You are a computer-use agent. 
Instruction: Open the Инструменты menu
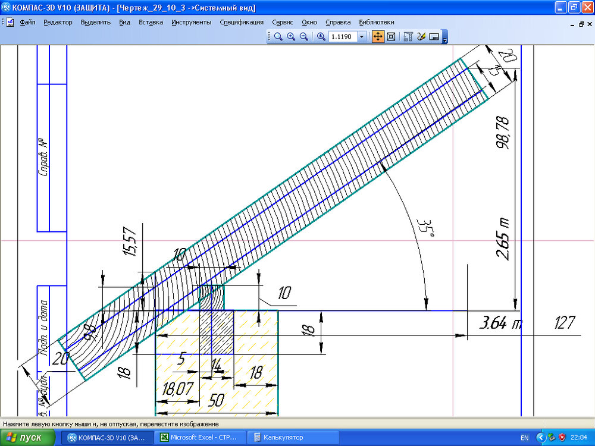pyautogui.click(x=191, y=23)
